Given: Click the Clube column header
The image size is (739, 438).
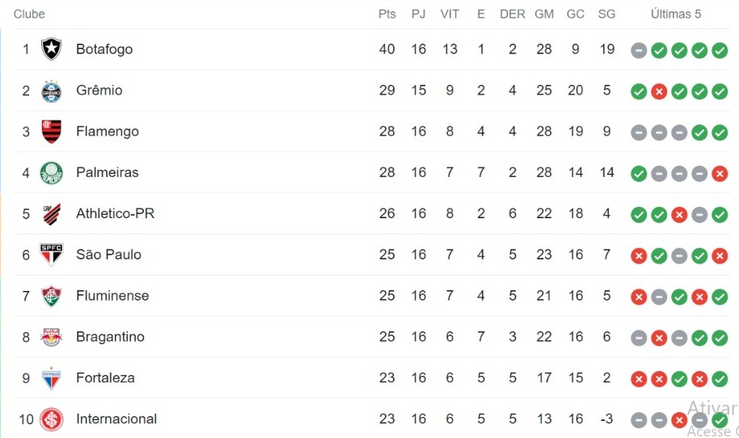Looking at the screenshot, I should pos(29,14).
